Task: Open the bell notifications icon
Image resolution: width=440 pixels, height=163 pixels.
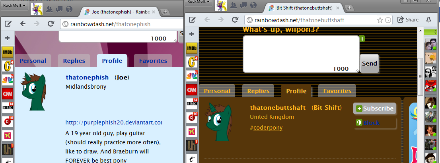Action: [428, 19]
